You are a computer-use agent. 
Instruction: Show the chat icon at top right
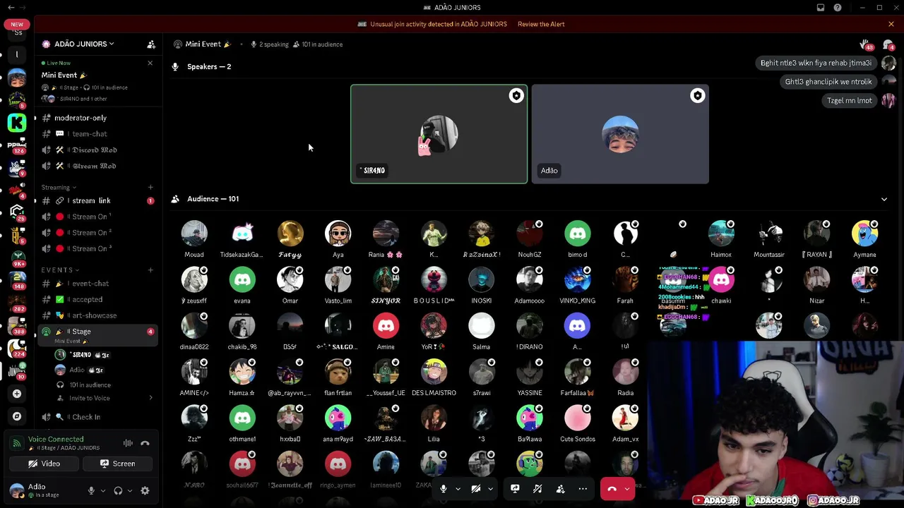coord(888,44)
